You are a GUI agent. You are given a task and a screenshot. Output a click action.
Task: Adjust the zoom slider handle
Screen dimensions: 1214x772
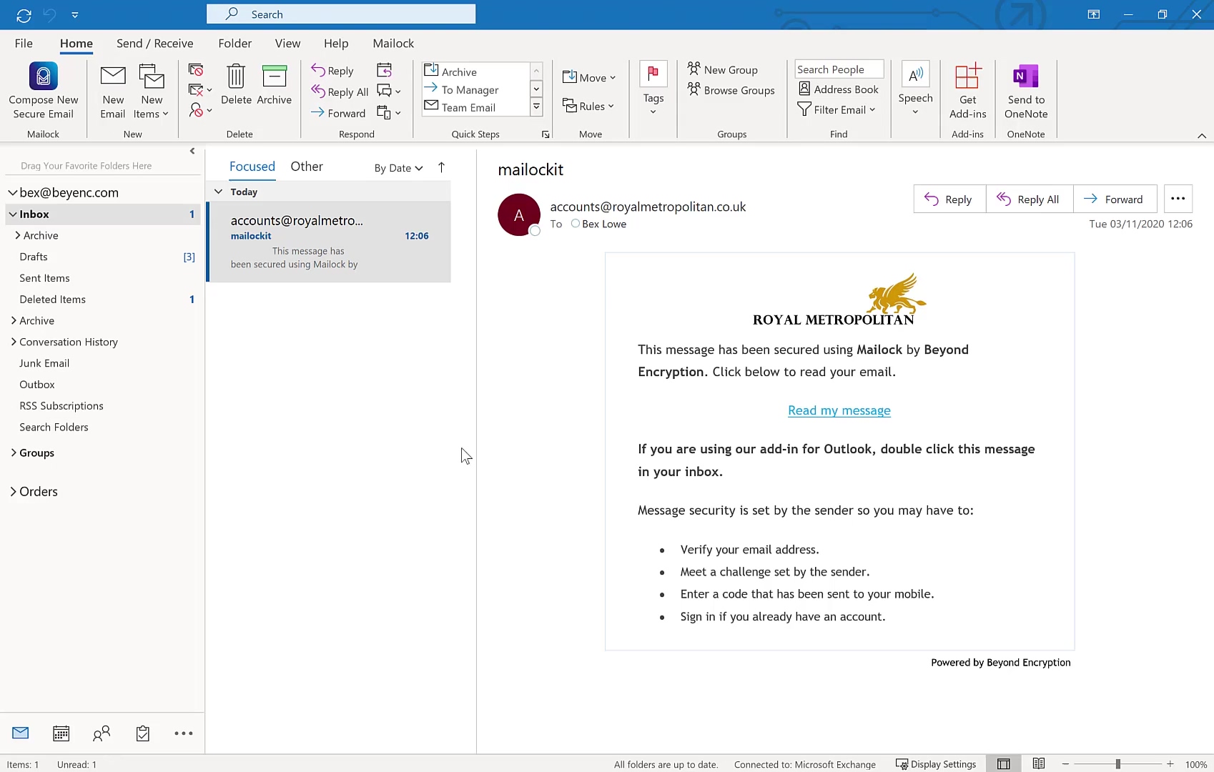click(x=1117, y=764)
